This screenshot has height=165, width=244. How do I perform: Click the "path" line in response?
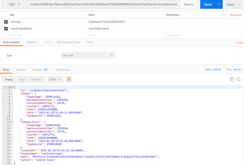coord(90,157)
